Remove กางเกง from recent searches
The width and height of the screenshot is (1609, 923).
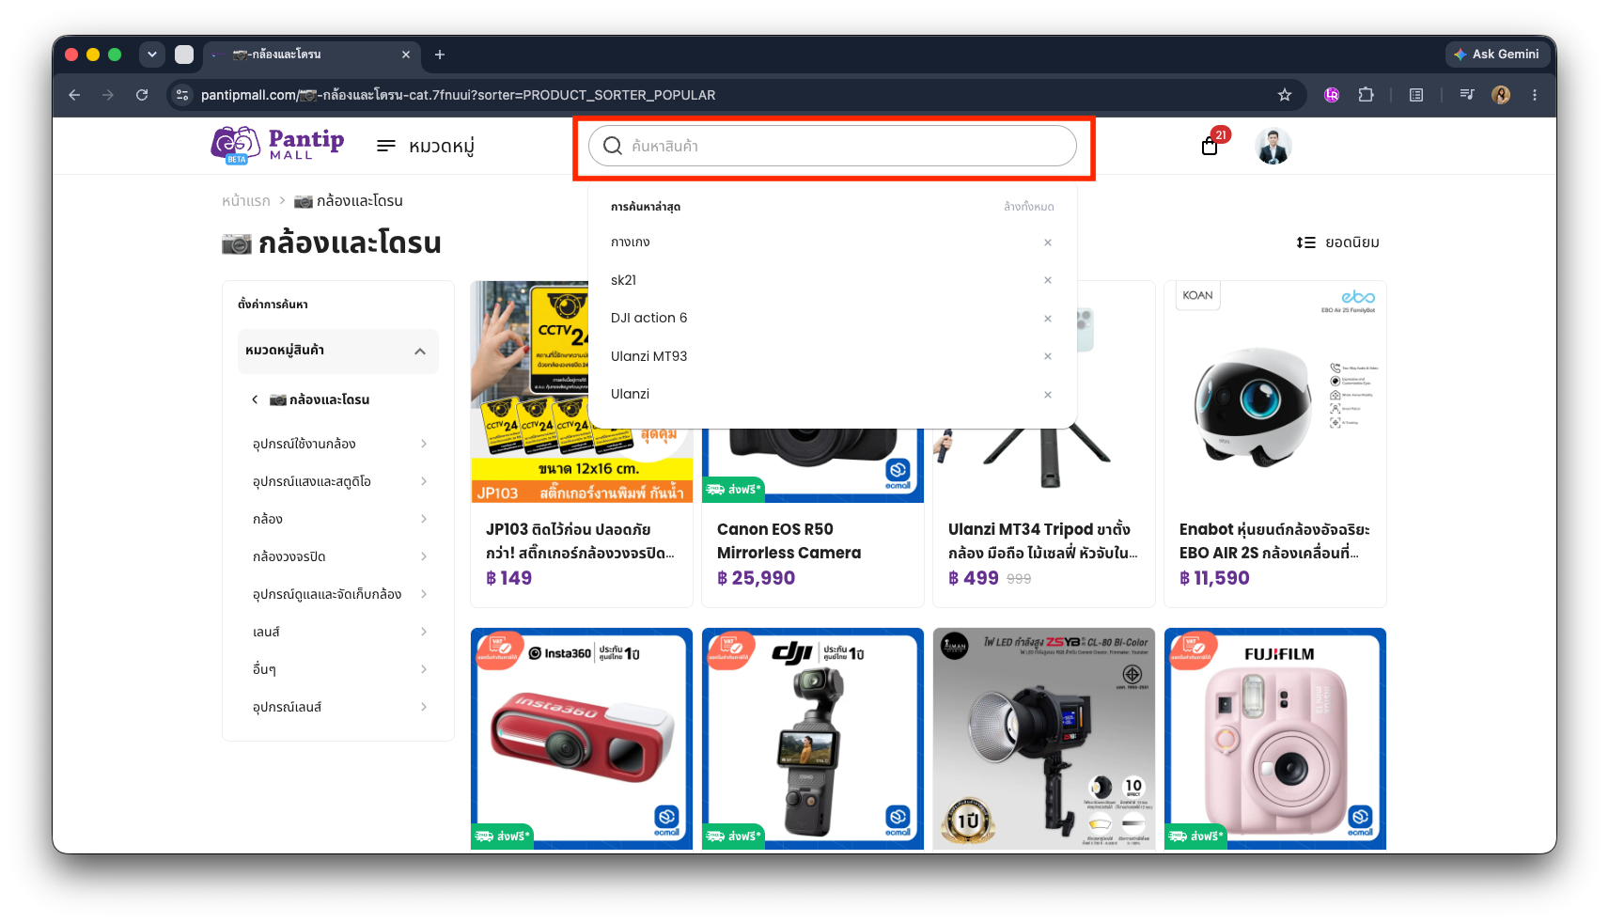(1048, 242)
